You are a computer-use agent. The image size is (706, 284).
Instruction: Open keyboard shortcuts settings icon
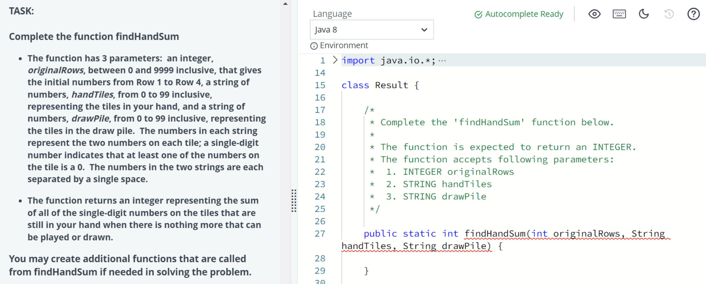point(619,14)
